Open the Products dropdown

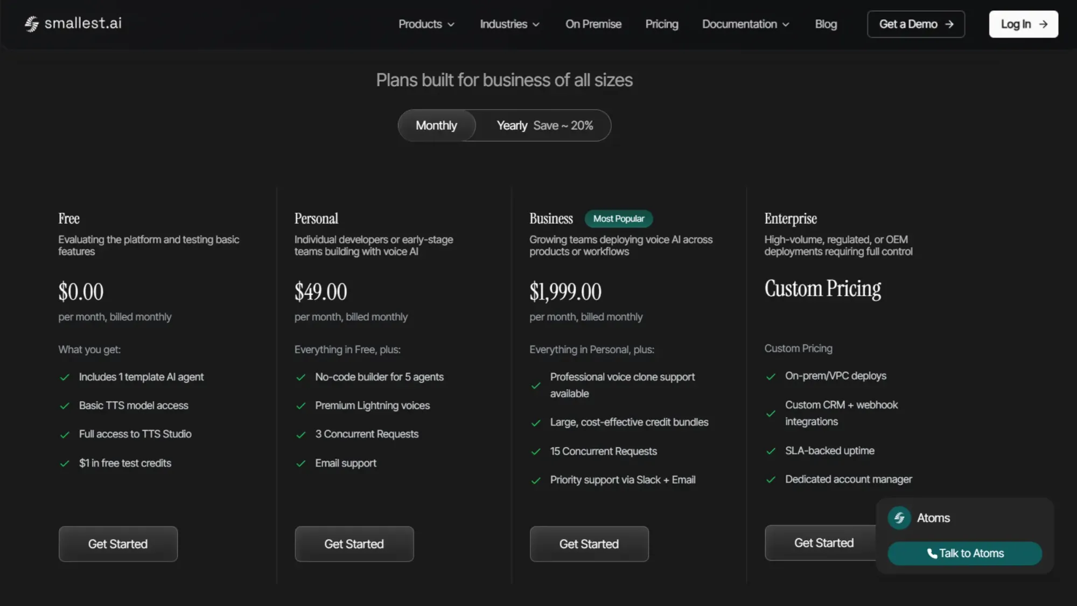tap(425, 24)
